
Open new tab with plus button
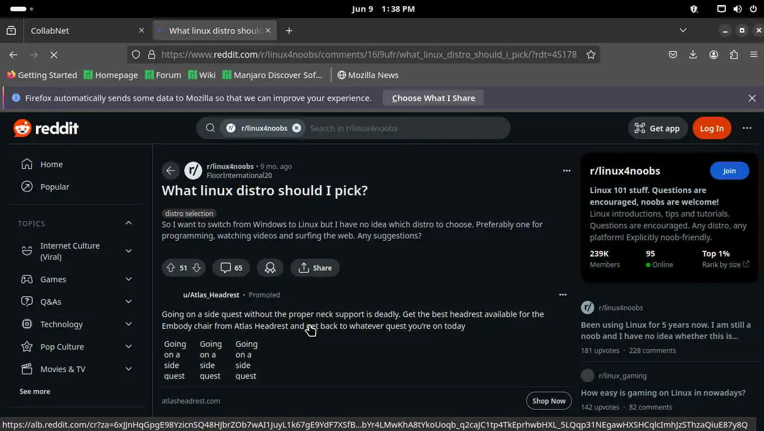tap(289, 30)
